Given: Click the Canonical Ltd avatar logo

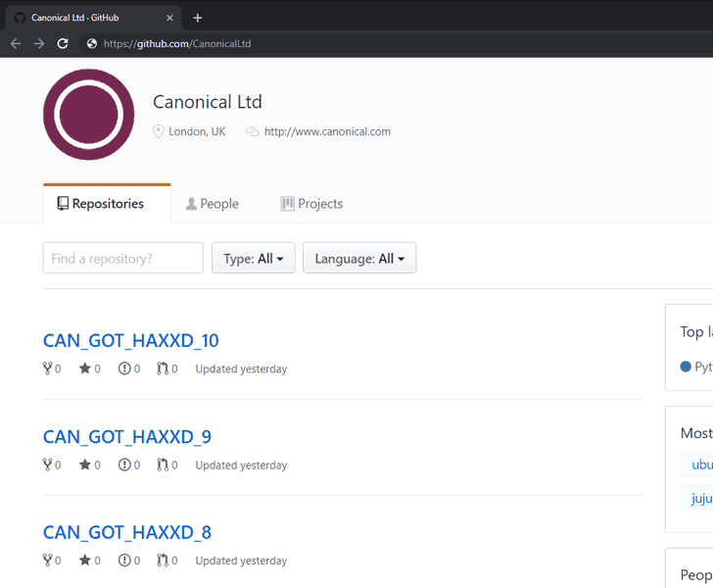Looking at the screenshot, I should (x=89, y=115).
